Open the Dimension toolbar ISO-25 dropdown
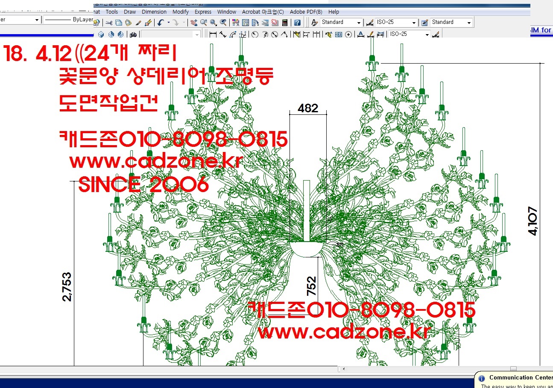553x388 pixels. click(409, 34)
